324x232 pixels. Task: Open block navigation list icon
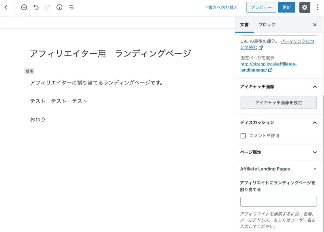[x=71, y=7]
